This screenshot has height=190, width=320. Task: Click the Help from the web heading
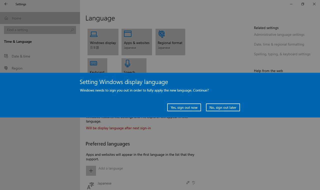268,71
